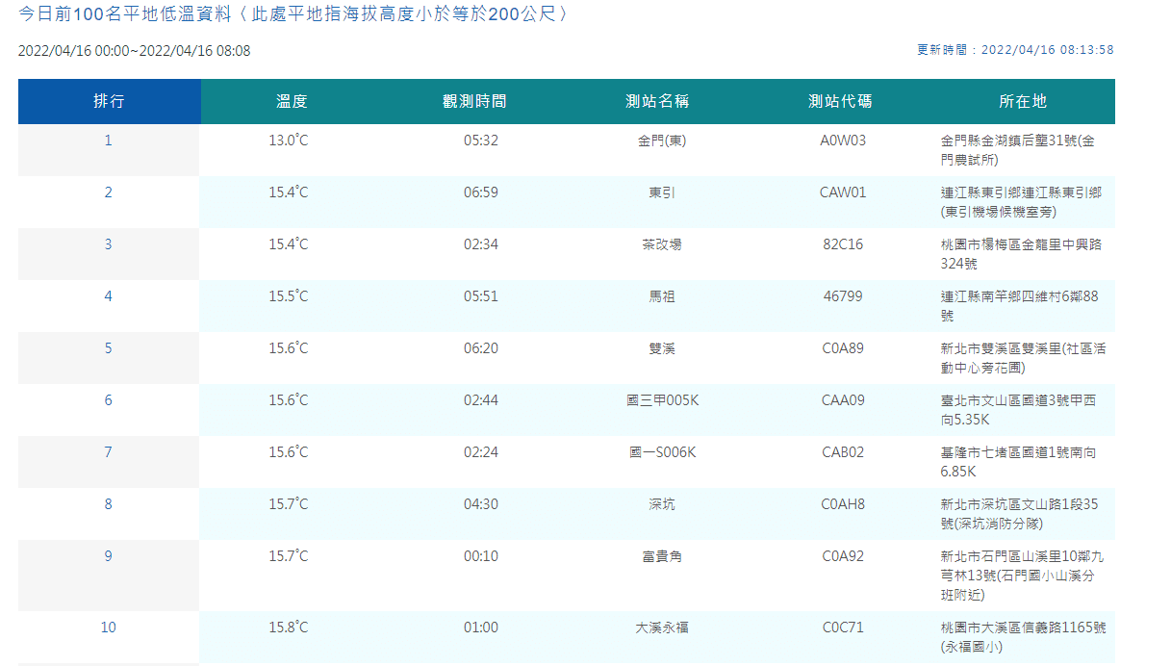
Task: Select station name 國一S006K
Action: point(662,451)
